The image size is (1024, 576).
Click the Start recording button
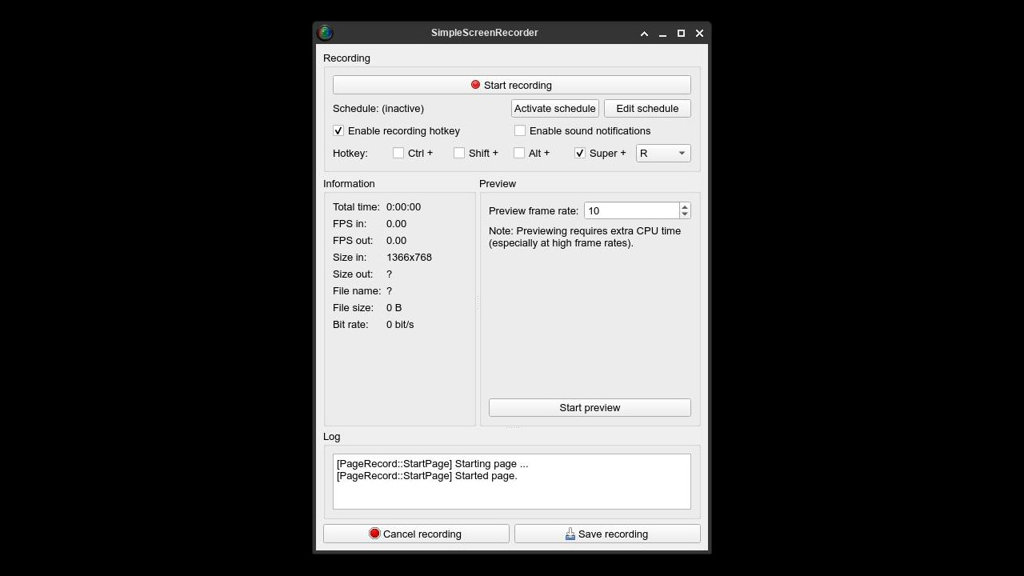pyautogui.click(x=512, y=85)
